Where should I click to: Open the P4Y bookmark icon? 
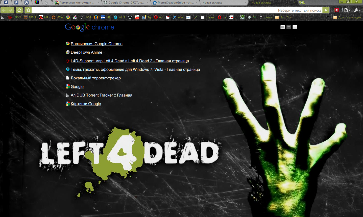click(188, 17)
